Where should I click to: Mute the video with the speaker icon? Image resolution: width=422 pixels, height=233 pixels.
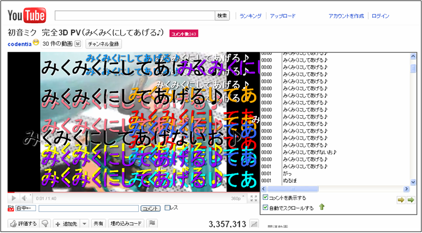point(24,198)
